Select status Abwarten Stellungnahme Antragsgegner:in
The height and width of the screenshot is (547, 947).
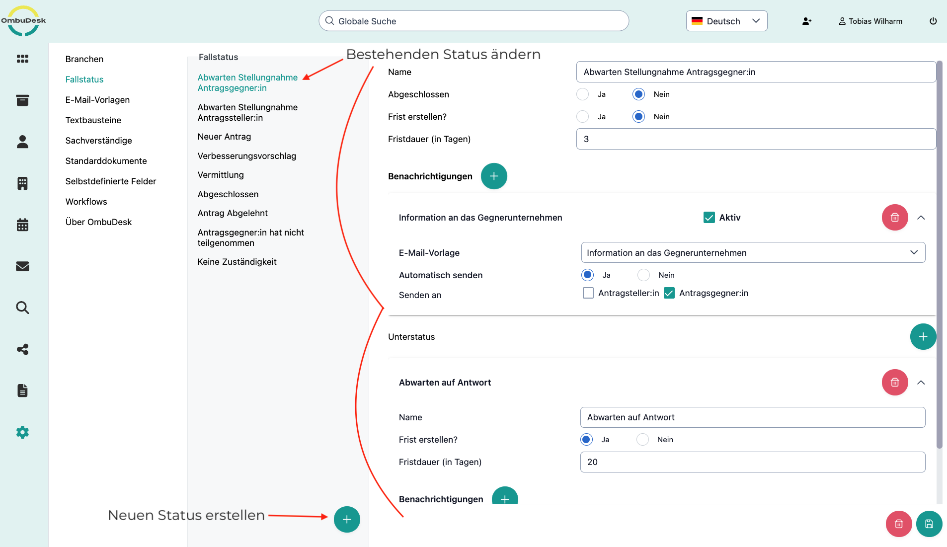pos(247,82)
